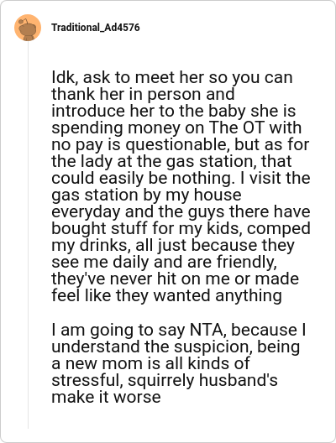Click the 'NTA' verdict in the second paragraph

pyautogui.click(x=207, y=330)
